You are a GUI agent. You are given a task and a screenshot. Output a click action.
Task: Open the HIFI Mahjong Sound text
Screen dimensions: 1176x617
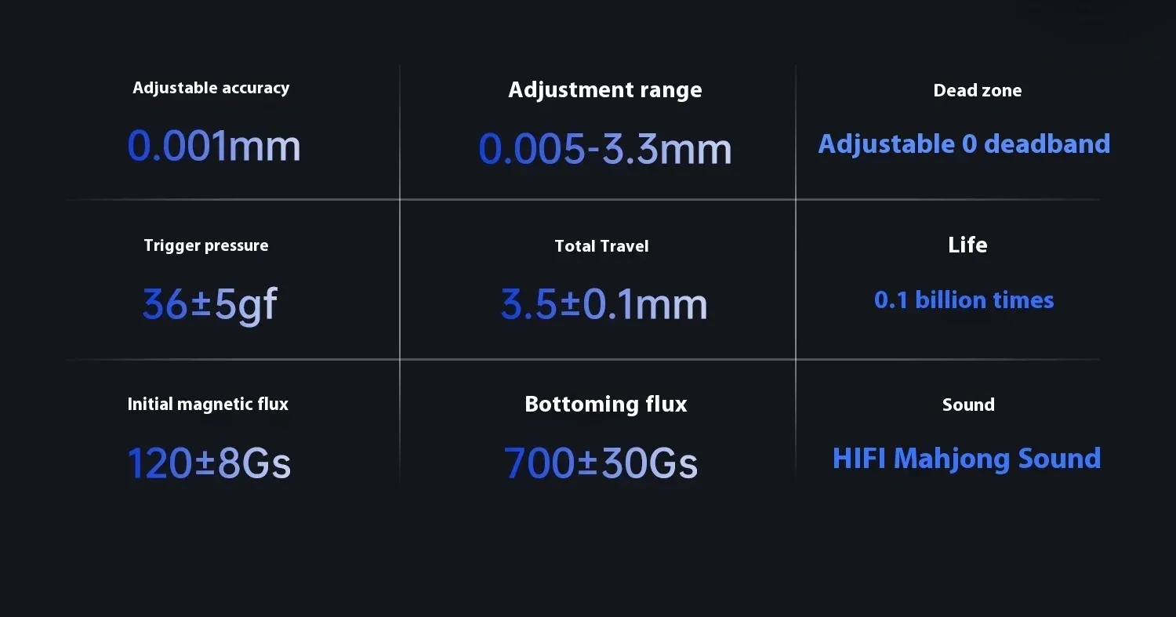(966, 459)
